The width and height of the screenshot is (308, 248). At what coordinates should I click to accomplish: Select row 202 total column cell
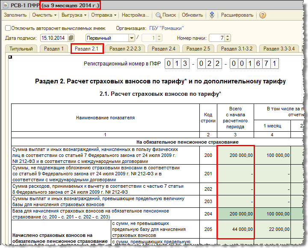tap(235, 189)
